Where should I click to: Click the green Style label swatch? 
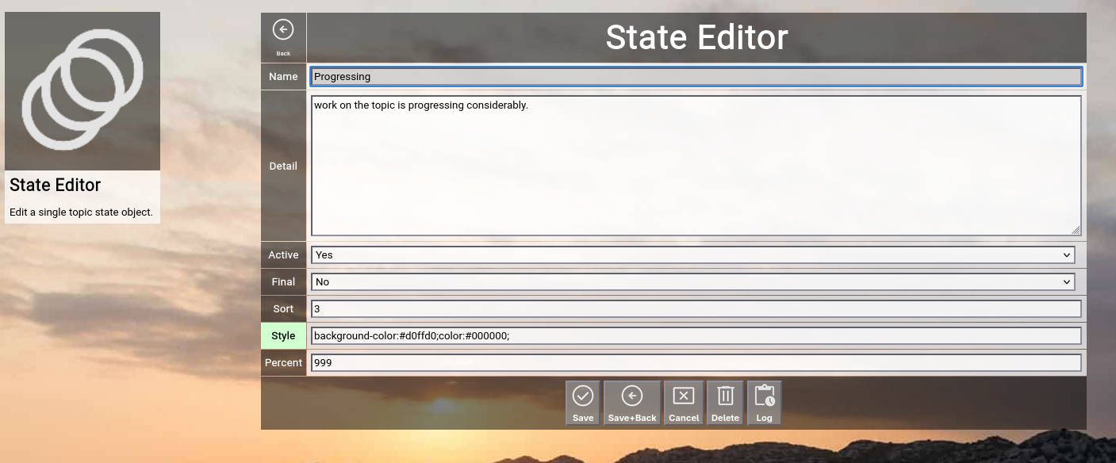(283, 336)
